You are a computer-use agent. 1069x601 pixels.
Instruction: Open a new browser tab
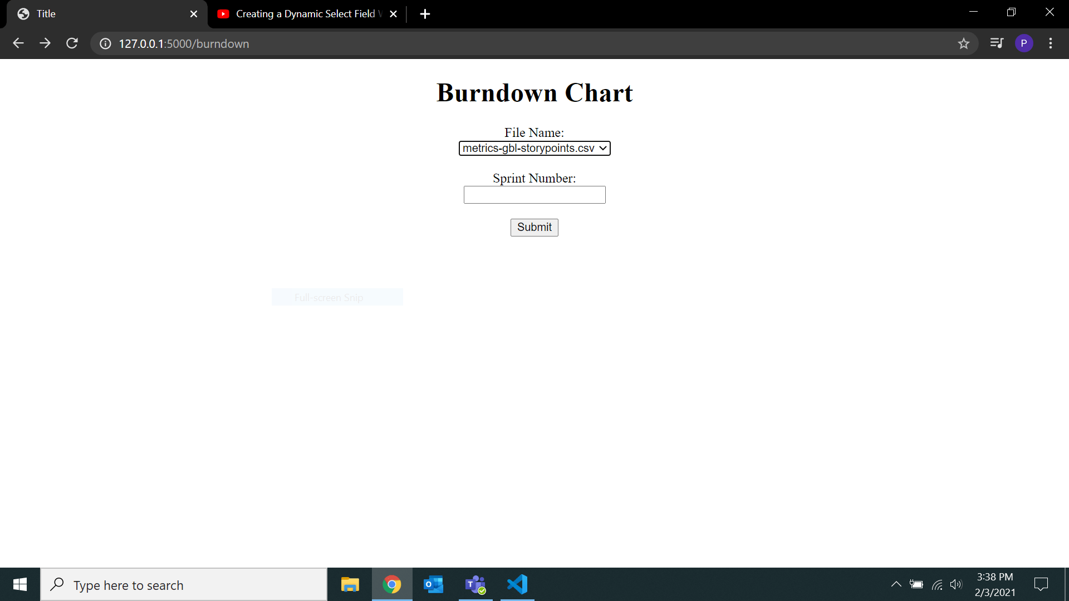click(x=425, y=14)
